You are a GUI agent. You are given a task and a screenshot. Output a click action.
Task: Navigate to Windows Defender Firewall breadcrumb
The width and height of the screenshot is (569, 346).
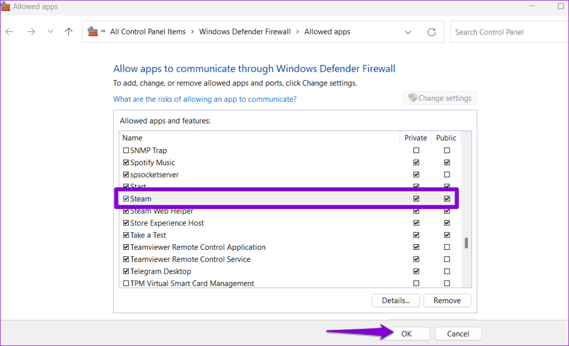244,32
